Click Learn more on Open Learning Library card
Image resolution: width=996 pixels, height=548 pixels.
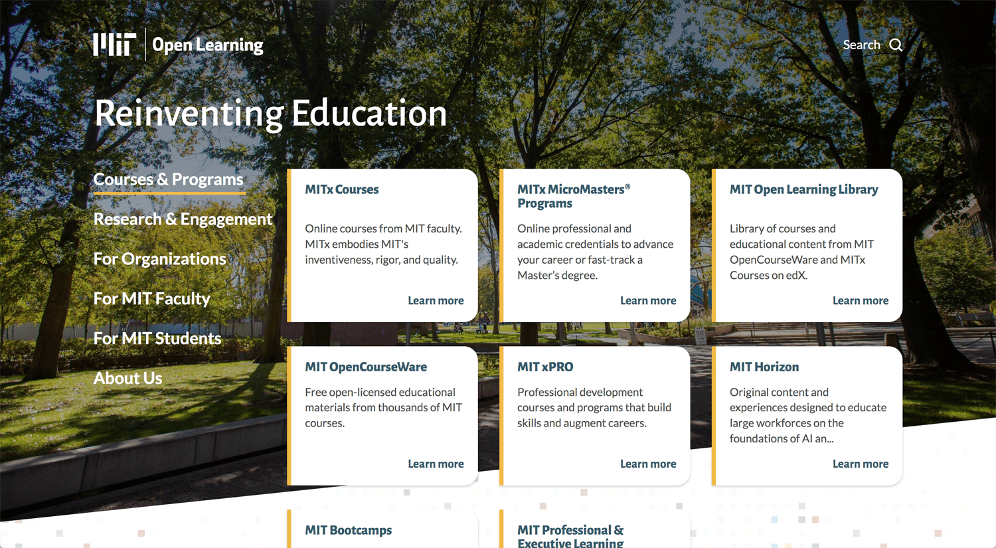click(x=861, y=300)
